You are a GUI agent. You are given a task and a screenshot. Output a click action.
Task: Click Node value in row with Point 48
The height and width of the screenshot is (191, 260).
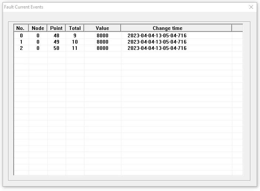38,35
